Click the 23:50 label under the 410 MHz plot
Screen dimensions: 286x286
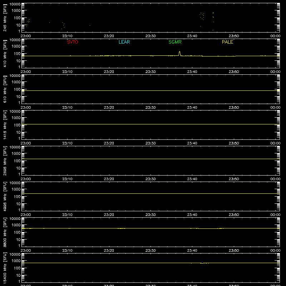234,72
